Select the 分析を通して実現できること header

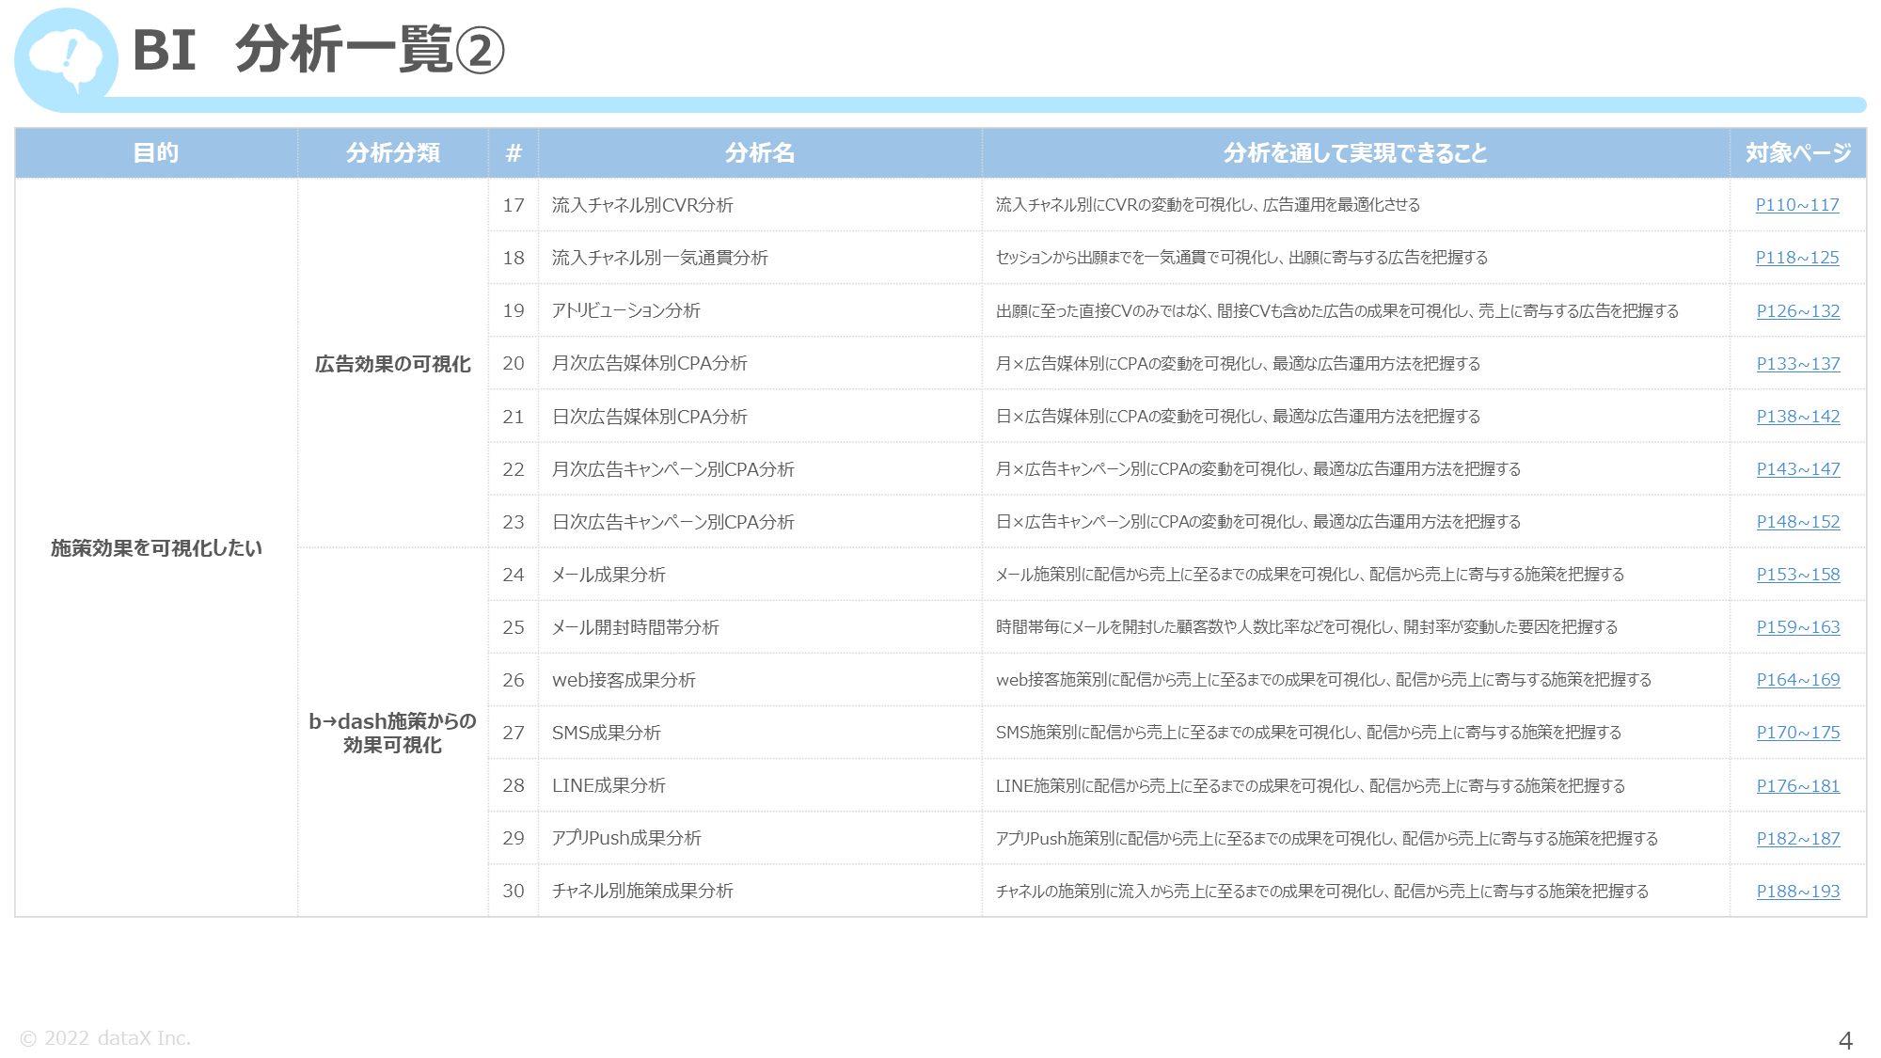pyautogui.click(x=1355, y=152)
